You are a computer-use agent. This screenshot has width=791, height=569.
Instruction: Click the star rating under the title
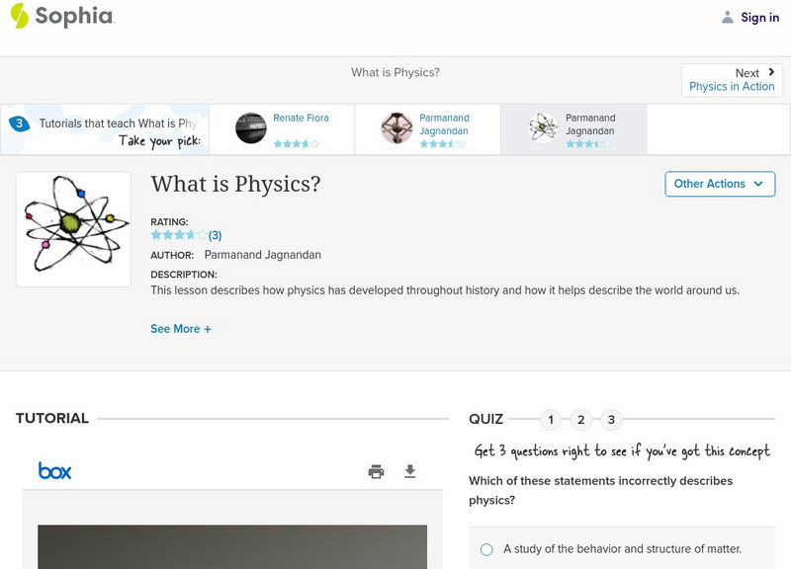[179, 235]
